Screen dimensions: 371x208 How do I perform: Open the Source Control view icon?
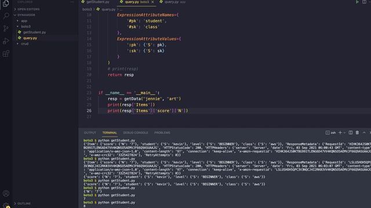(x=6, y=28)
